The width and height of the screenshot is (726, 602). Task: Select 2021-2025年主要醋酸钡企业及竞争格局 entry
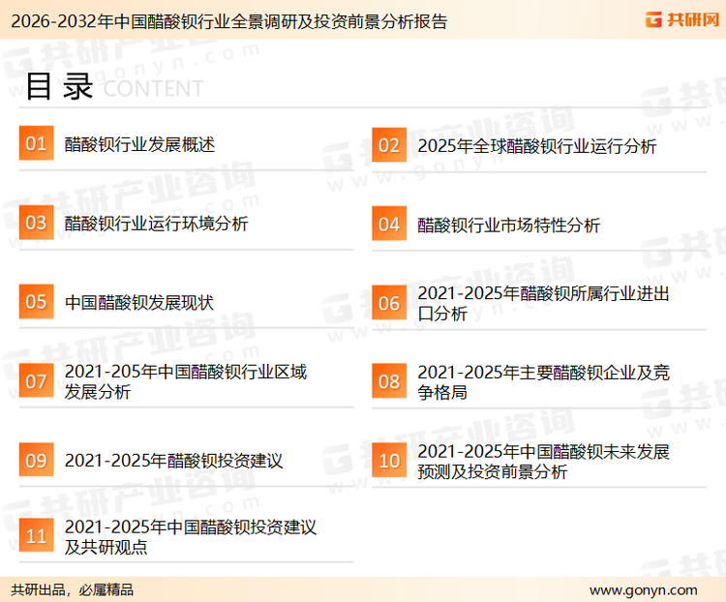pyautogui.click(x=542, y=381)
